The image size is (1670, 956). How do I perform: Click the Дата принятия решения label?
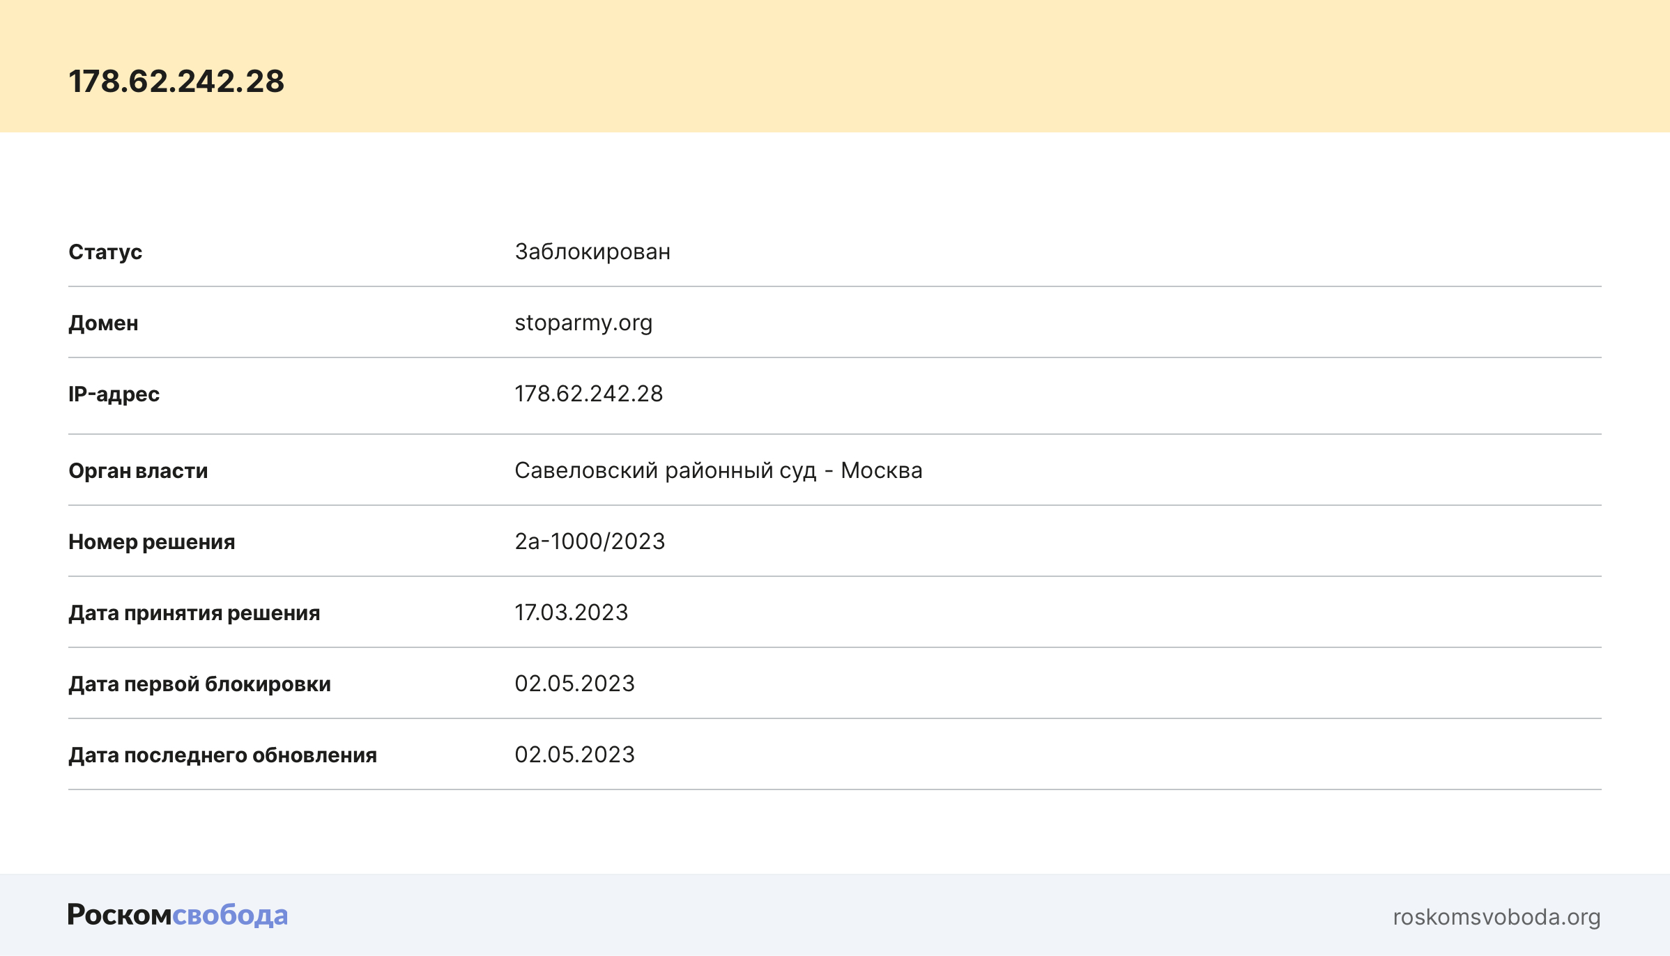194,613
